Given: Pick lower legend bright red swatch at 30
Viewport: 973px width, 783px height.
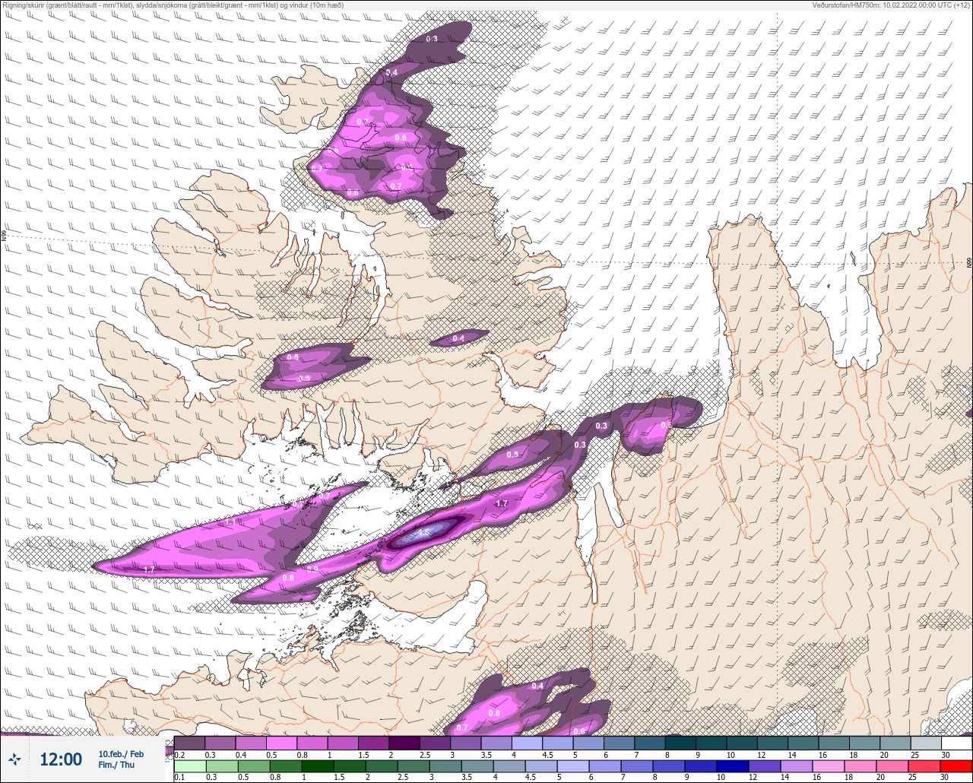Looking at the screenshot, I should tap(956, 766).
